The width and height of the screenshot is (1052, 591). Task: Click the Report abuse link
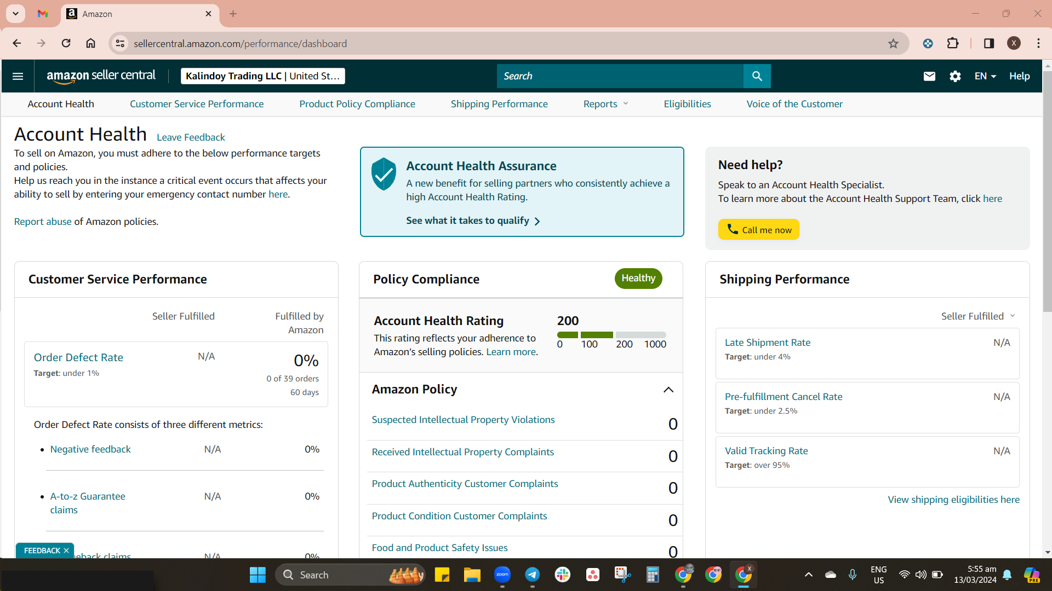coord(43,222)
